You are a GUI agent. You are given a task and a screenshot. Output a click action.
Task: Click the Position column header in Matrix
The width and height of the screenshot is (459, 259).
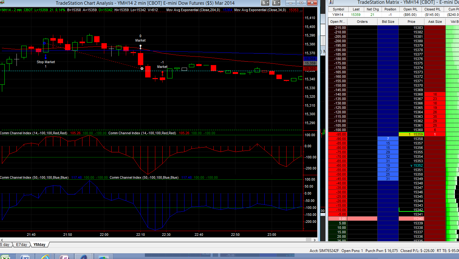pos(390,9)
